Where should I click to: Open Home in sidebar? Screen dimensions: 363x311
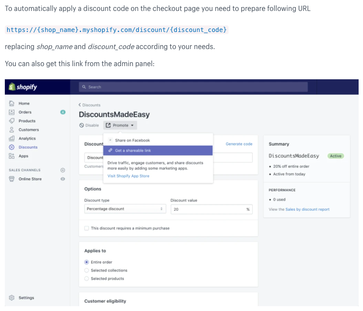(24, 103)
